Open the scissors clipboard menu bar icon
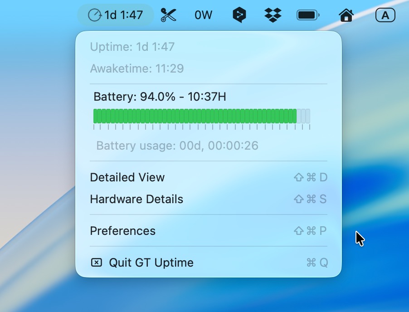 (x=169, y=15)
